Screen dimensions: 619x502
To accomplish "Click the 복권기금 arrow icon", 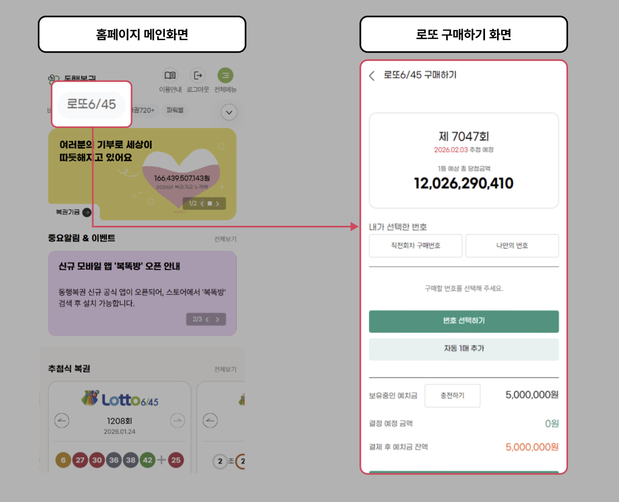I will (x=87, y=213).
